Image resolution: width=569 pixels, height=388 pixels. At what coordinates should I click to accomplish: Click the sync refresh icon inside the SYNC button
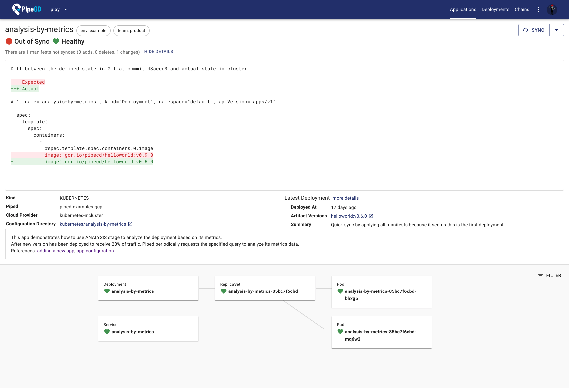pos(526,30)
